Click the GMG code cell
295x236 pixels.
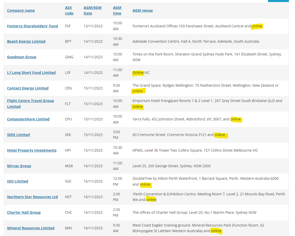69,57
